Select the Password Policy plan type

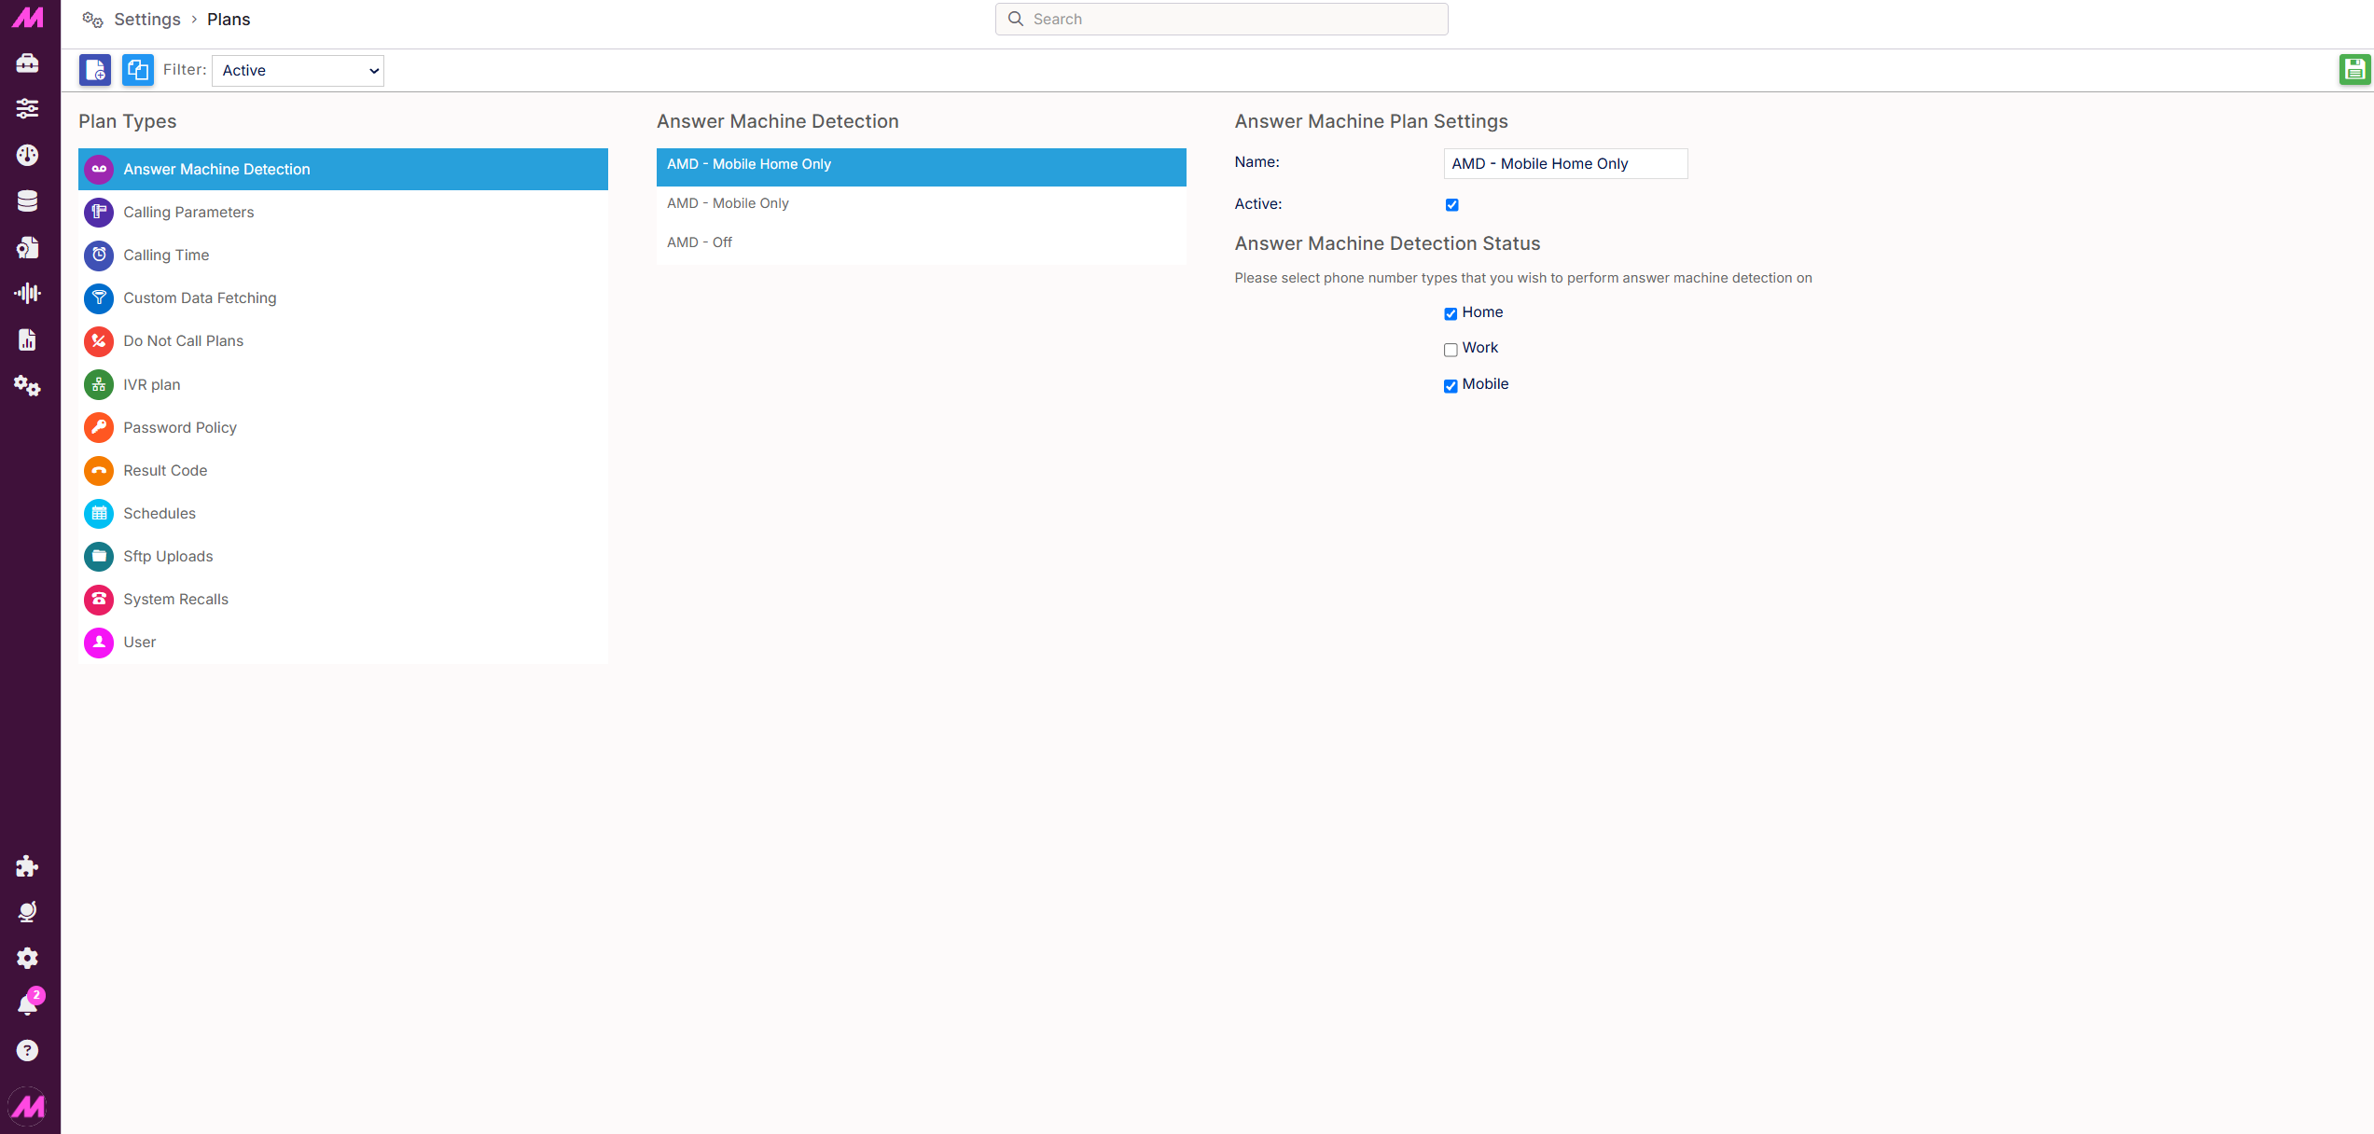coord(343,428)
